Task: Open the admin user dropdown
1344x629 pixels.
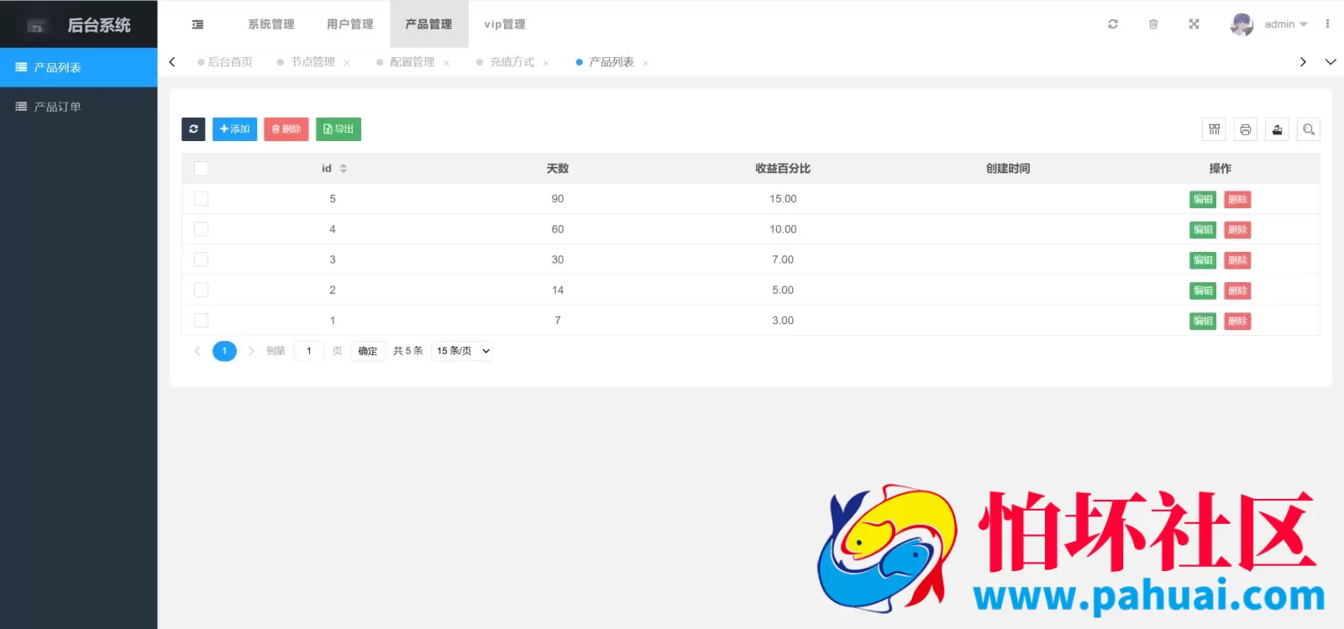Action: [x=1285, y=24]
